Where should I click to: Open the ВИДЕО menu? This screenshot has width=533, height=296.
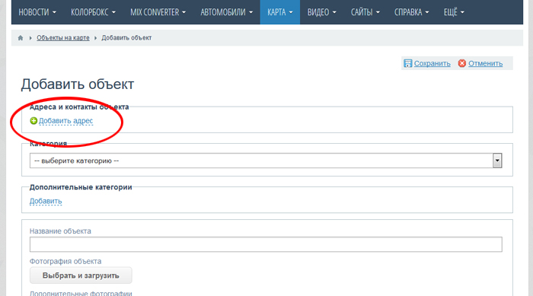[321, 12]
